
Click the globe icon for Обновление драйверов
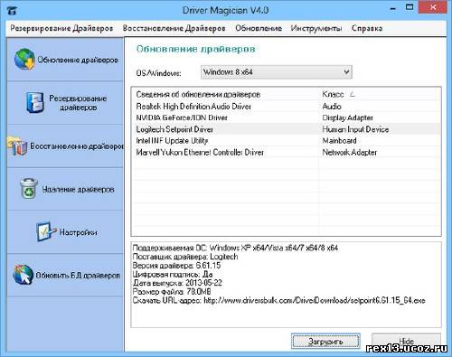tap(24, 60)
